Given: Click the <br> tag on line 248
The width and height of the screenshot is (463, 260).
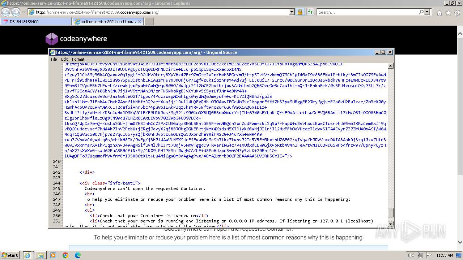Looking at the screenshot, I should point(89,205).
